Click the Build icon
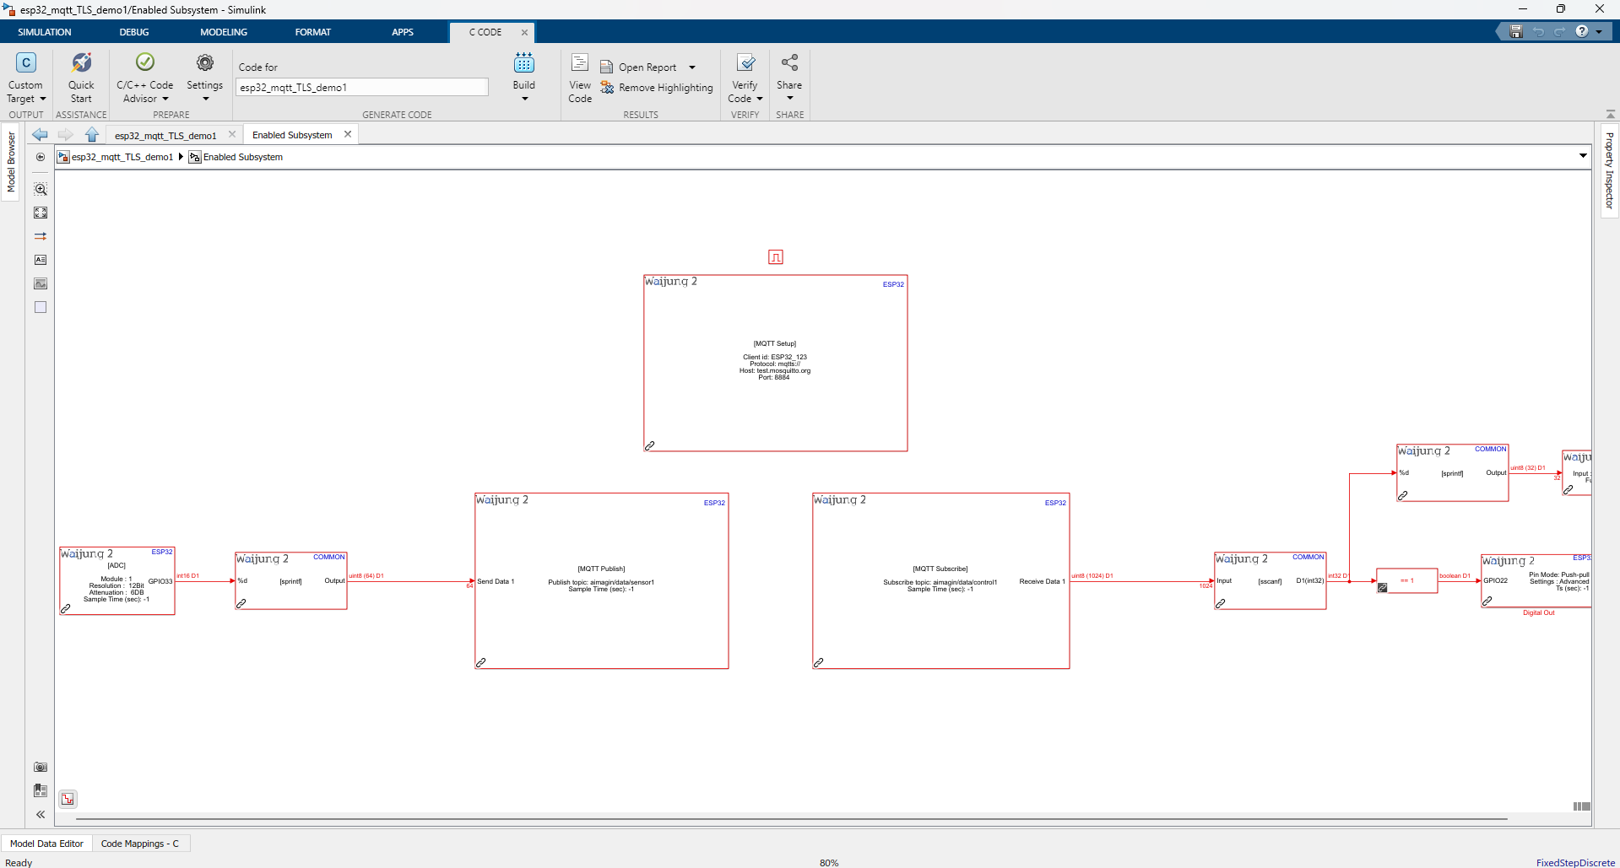This screenshot has height=868, width=1620. 524,62
